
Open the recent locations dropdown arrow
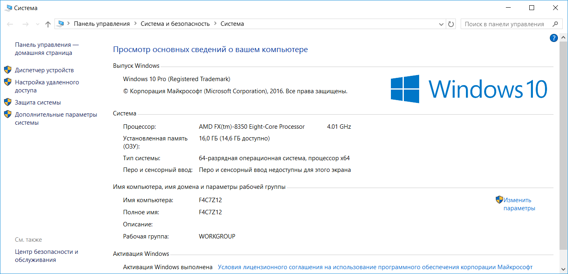38,24
